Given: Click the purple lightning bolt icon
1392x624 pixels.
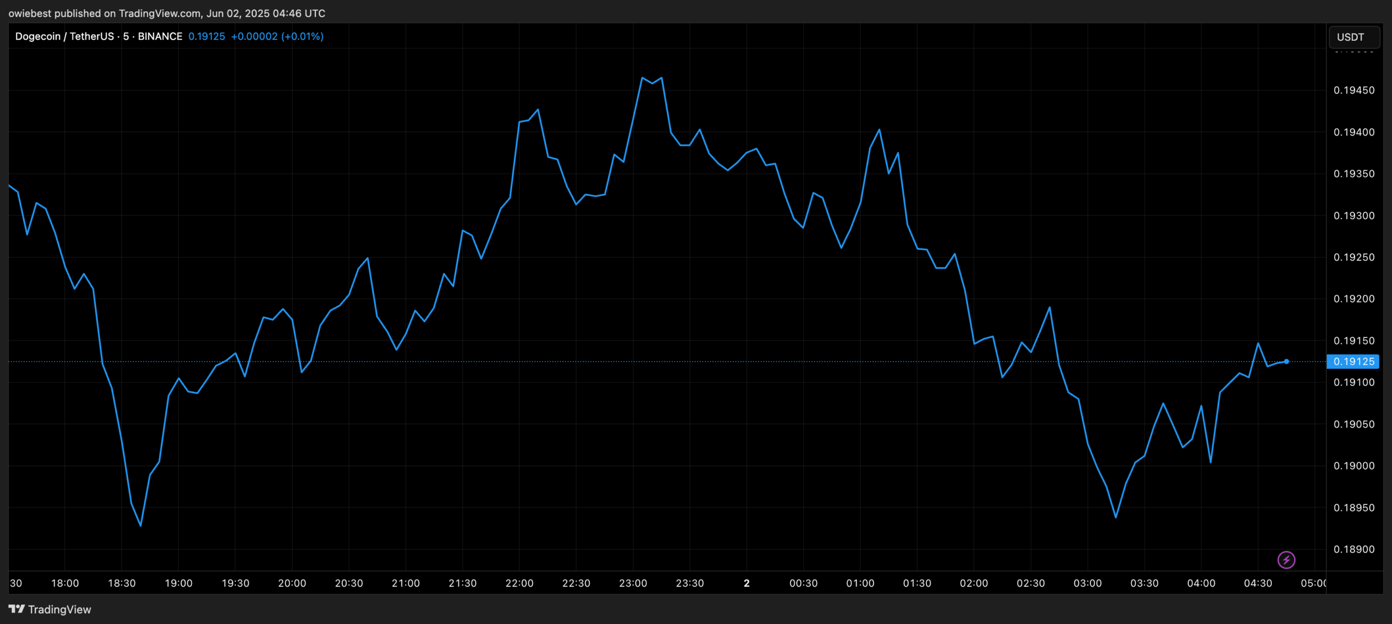Looking at the screenshot, I should [1286, 559].
